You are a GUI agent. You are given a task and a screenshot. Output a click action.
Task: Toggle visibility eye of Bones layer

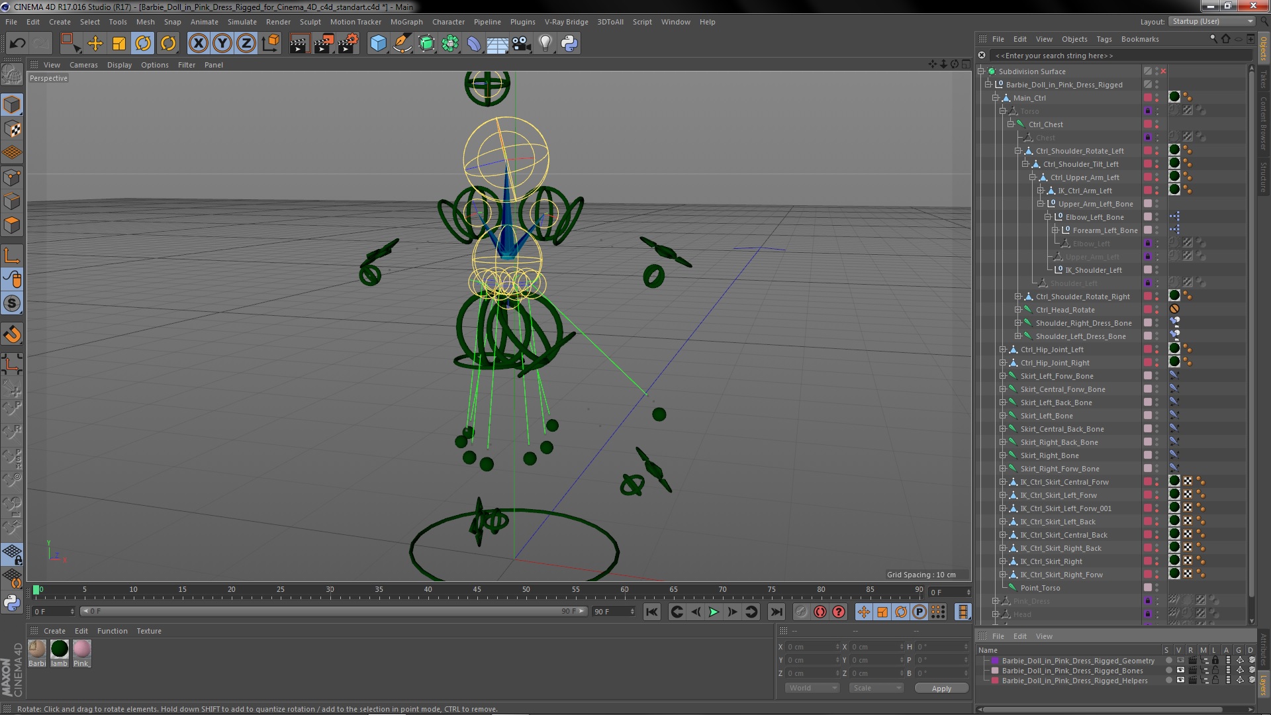1180,671
